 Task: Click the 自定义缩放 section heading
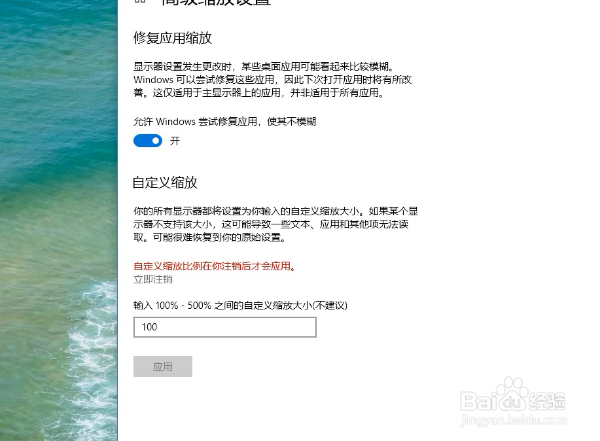tap(165, 183)
